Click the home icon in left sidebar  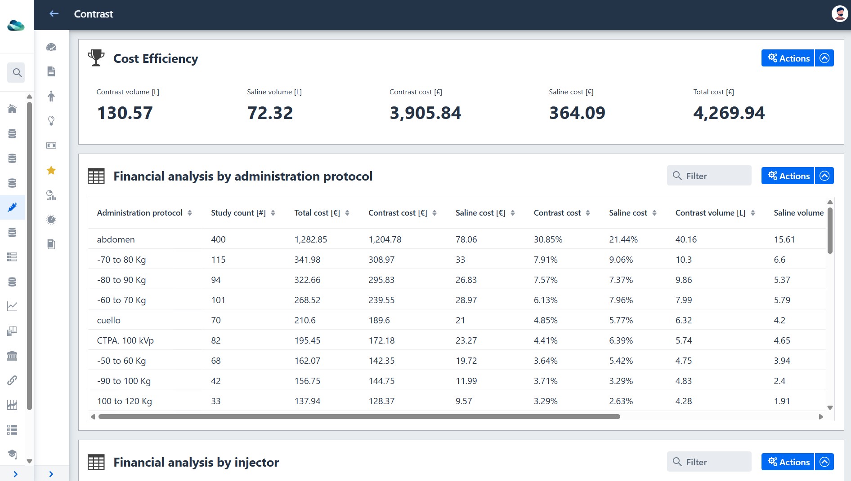click(x=12, y=109)
